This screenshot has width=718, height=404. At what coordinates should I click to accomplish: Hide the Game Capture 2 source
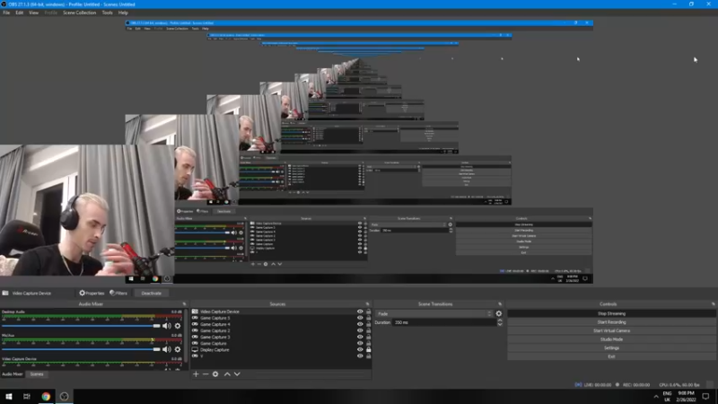coord(360,330)
